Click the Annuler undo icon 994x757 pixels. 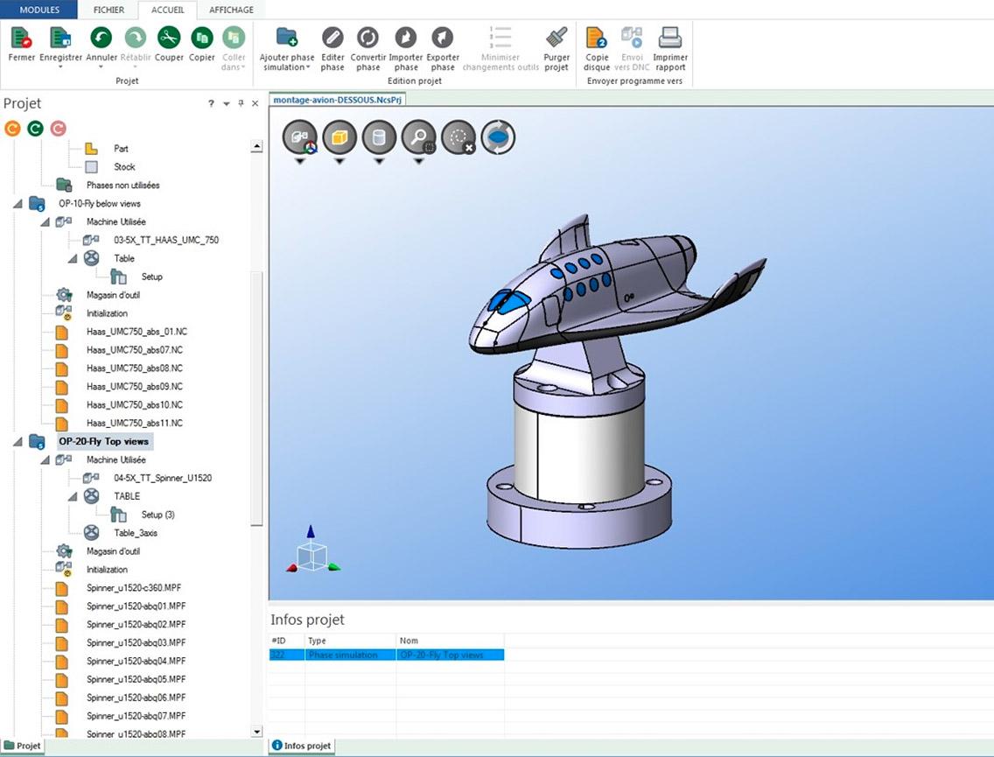(x=101, y=38)
